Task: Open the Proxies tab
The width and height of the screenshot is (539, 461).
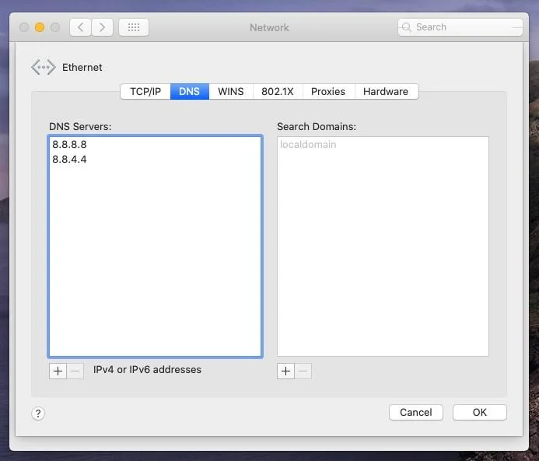Action: [x=327, y=91]
